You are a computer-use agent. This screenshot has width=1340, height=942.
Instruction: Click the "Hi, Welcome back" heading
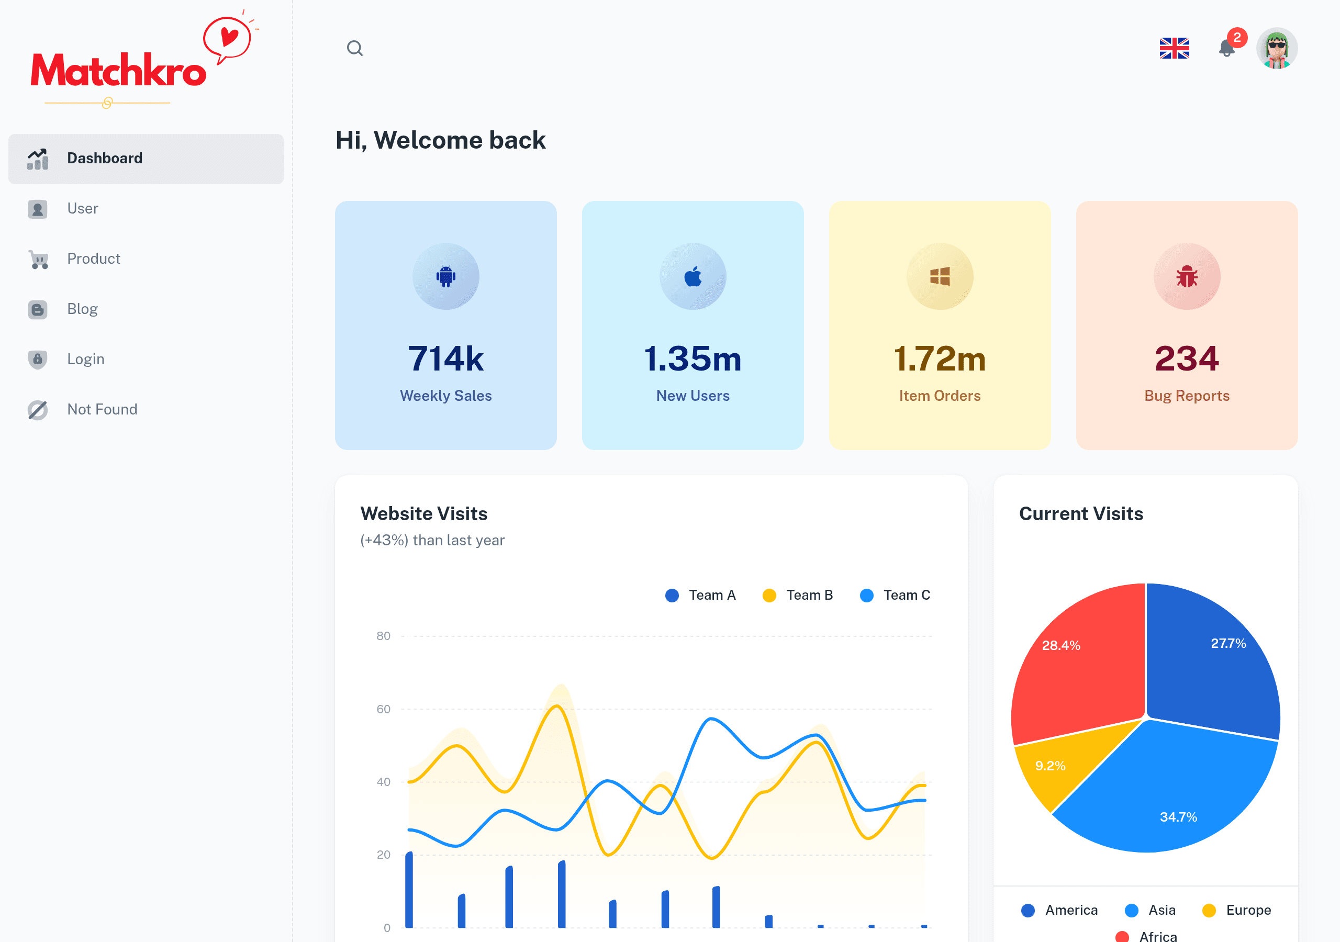point(440,140)
